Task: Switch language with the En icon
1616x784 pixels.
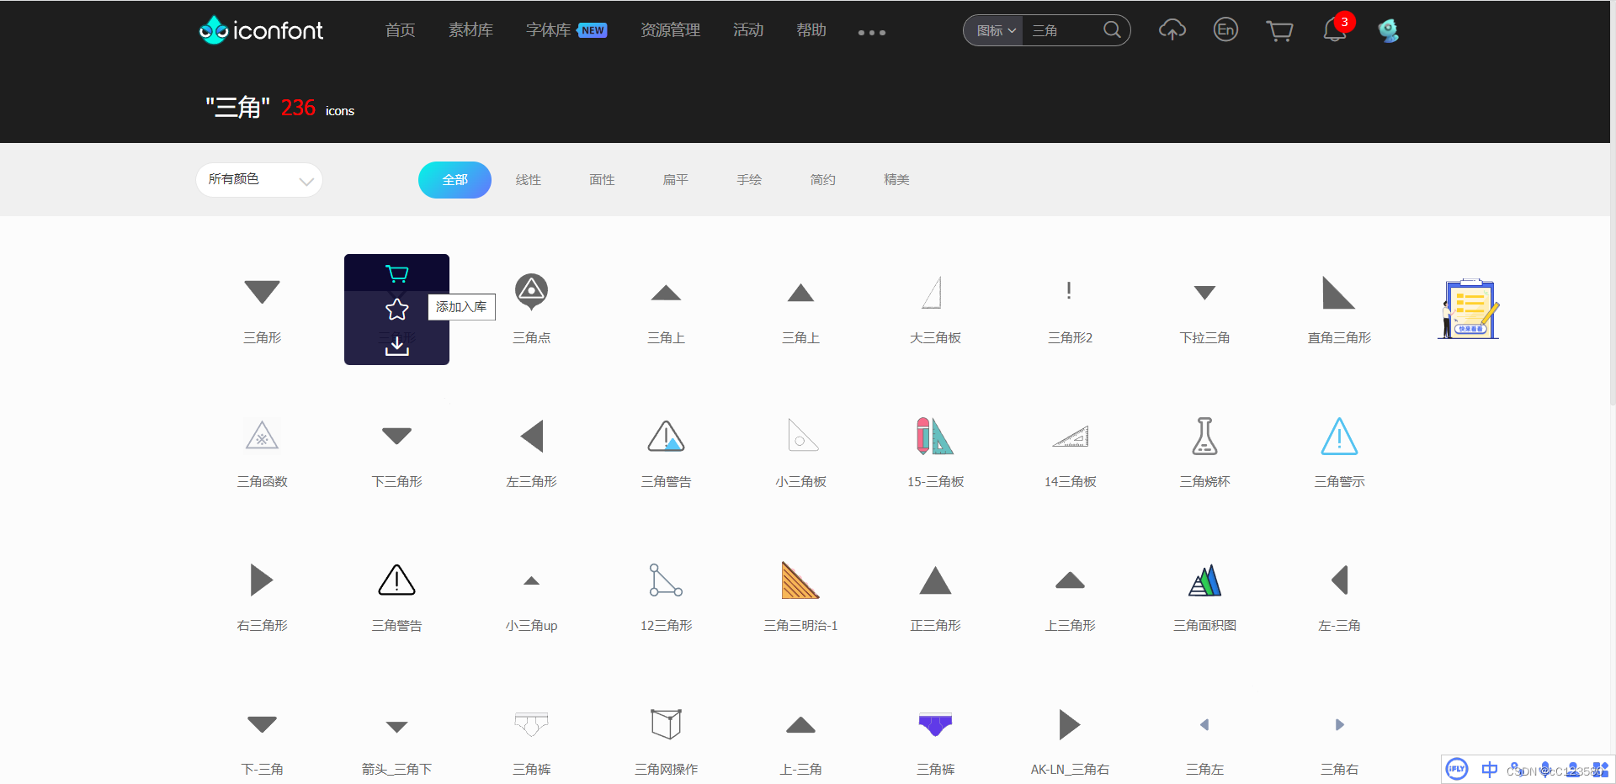Action: [1225, 29]
